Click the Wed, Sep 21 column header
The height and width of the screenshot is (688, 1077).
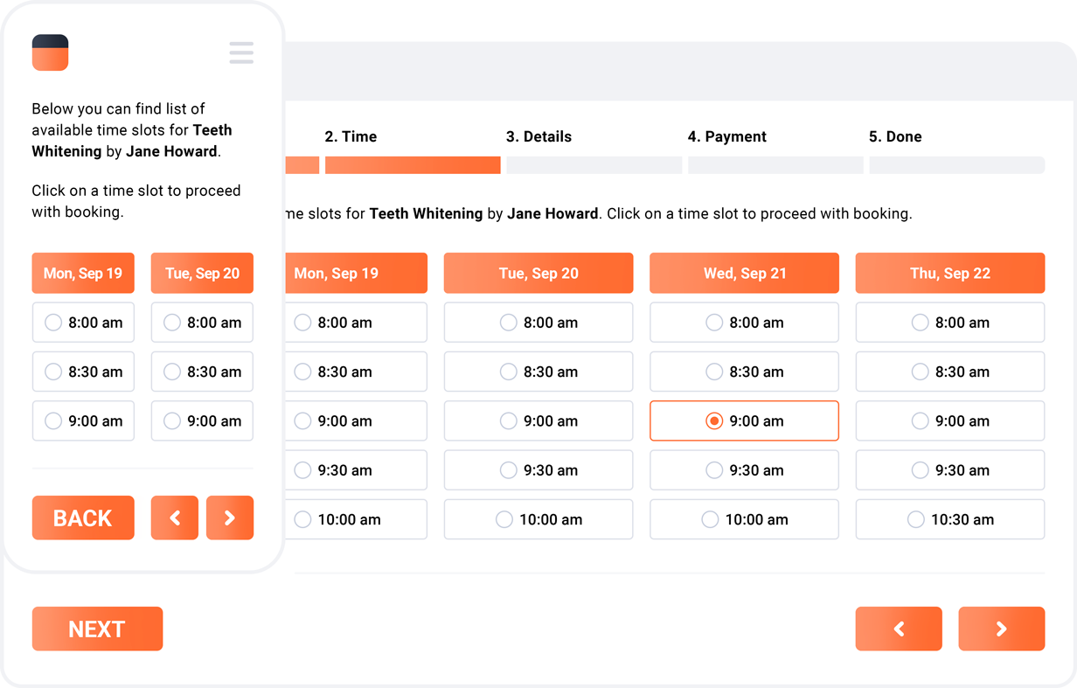(744, 273)
